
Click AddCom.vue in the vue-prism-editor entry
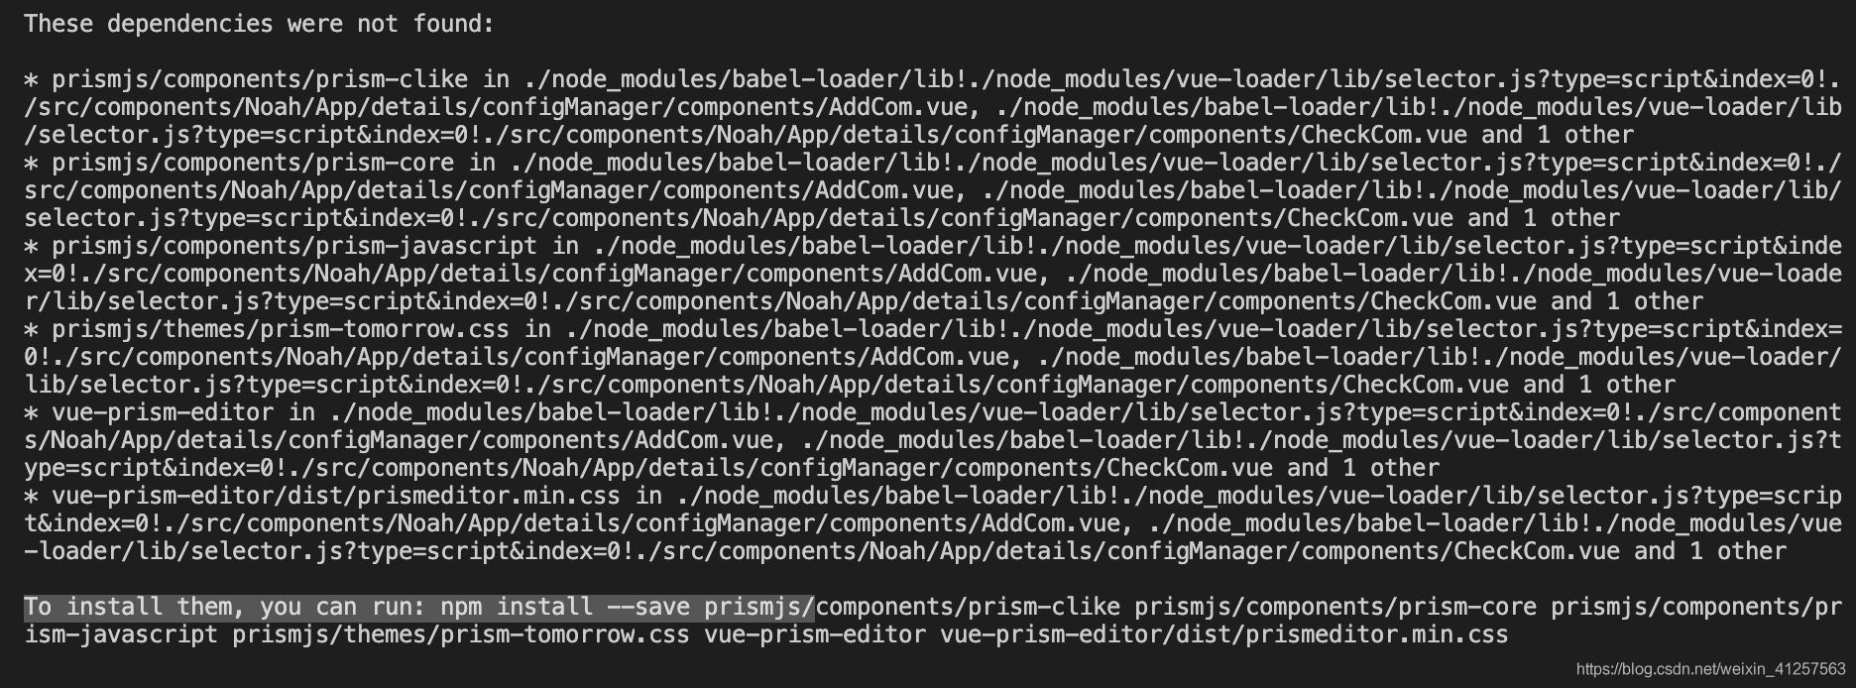click(704, 440)
